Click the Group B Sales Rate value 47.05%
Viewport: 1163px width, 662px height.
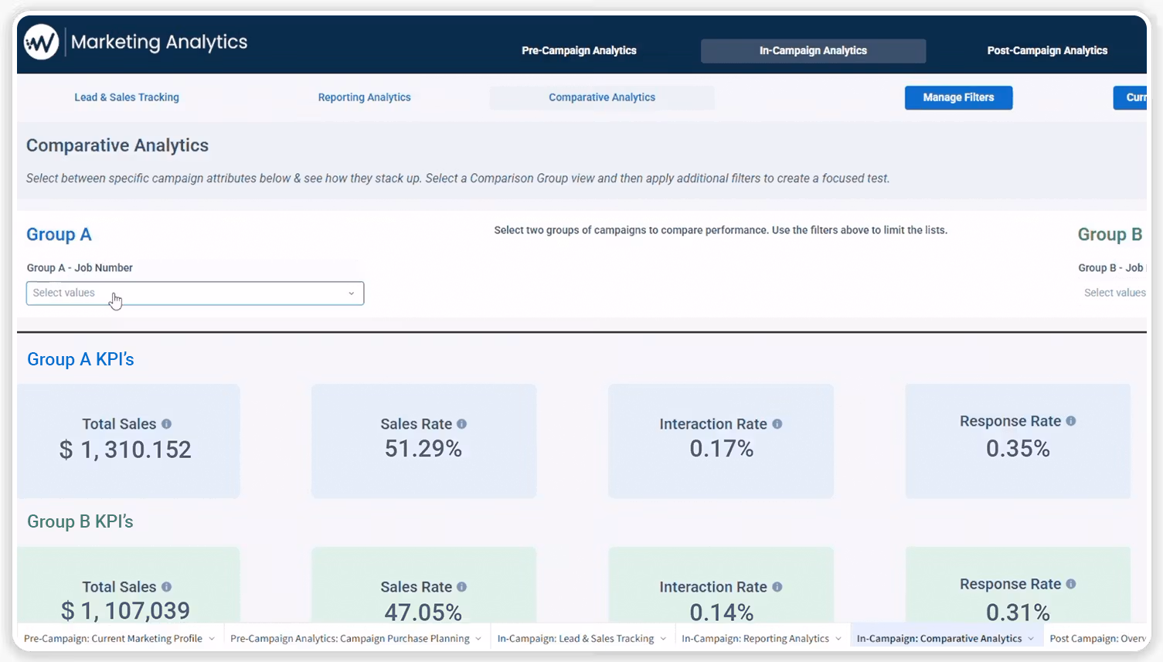(423, 613)
